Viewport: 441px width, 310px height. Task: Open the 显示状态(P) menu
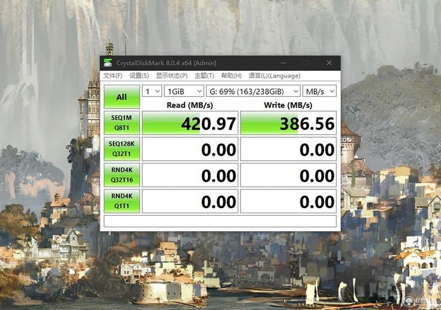tap(171, 75)
